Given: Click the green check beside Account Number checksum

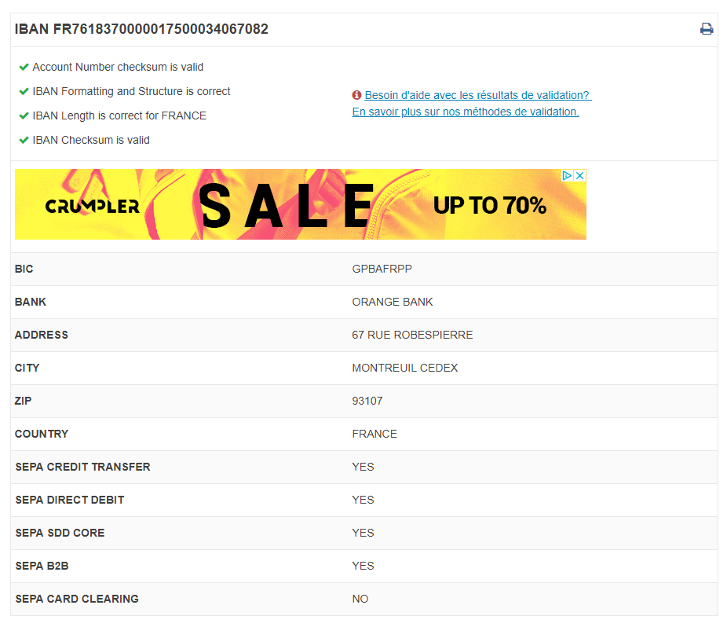Looking at the screenshot, I should (24, 67).
